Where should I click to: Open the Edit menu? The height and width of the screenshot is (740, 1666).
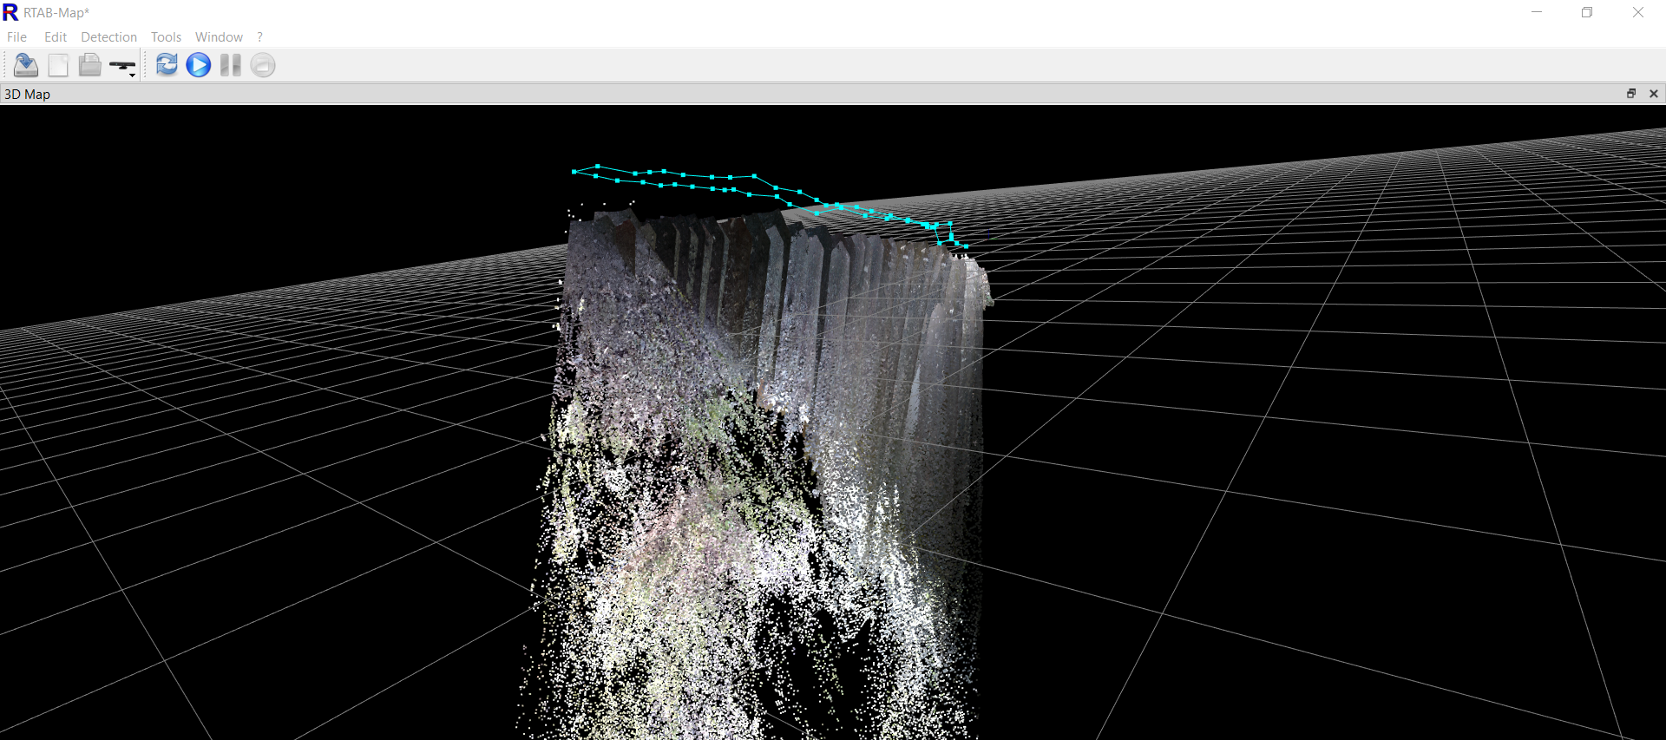(56, 37)
